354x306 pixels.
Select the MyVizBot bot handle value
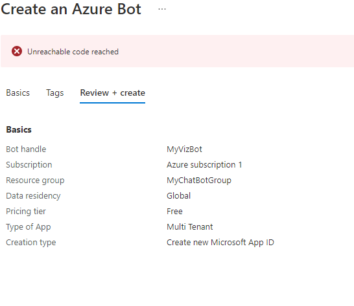[184, 149]
